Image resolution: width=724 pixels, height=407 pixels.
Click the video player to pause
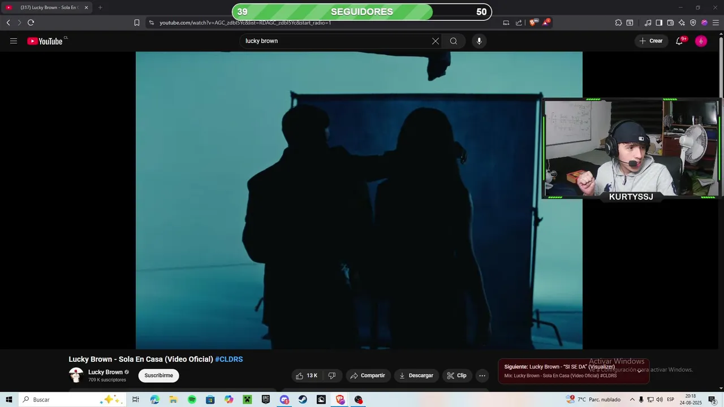click(x=359, y=200)
